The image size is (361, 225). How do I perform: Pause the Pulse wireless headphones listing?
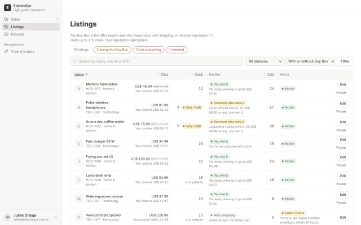341,111
